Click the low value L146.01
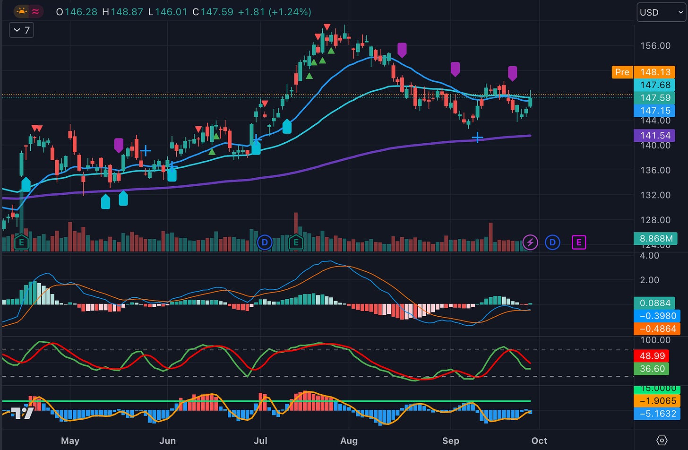The height and width of the screenshot is (450, 688). coord(168,12)
